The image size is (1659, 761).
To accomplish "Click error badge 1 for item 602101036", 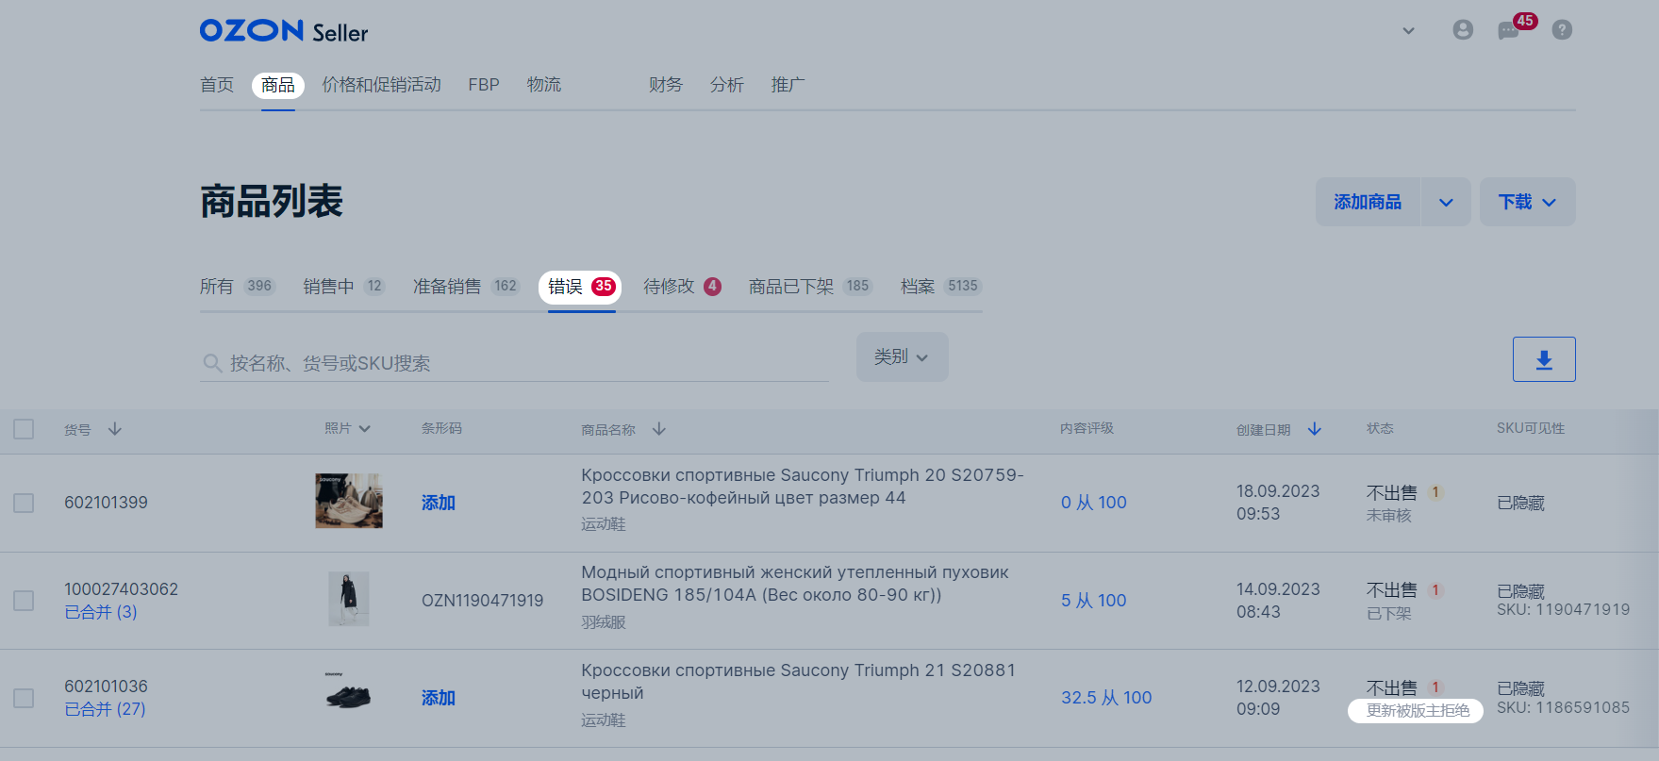I will [x=1435, y=687].
